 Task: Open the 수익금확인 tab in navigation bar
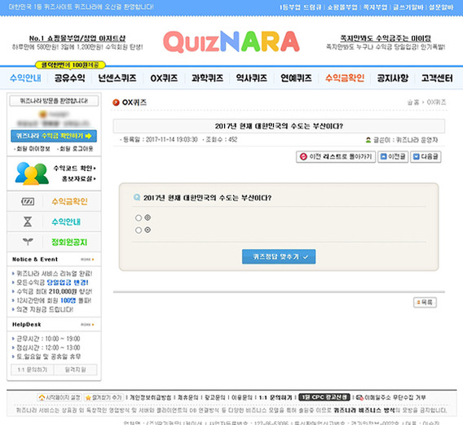coord(345,78)
